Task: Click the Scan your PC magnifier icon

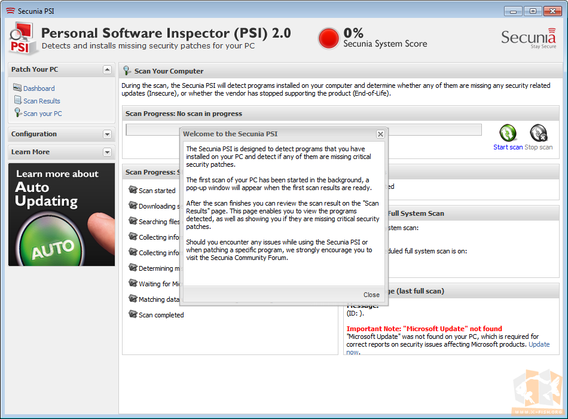Action: (18, 112)
